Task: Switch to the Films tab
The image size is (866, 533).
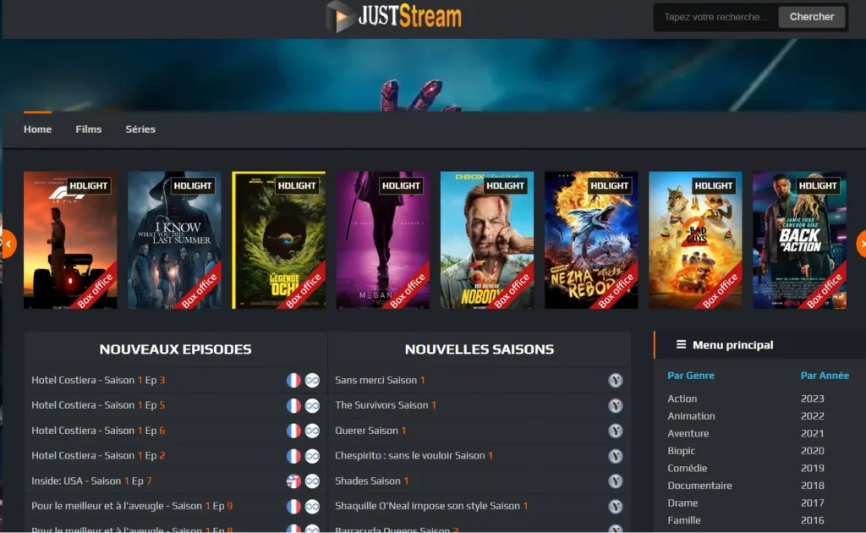Action: point(88,129)
